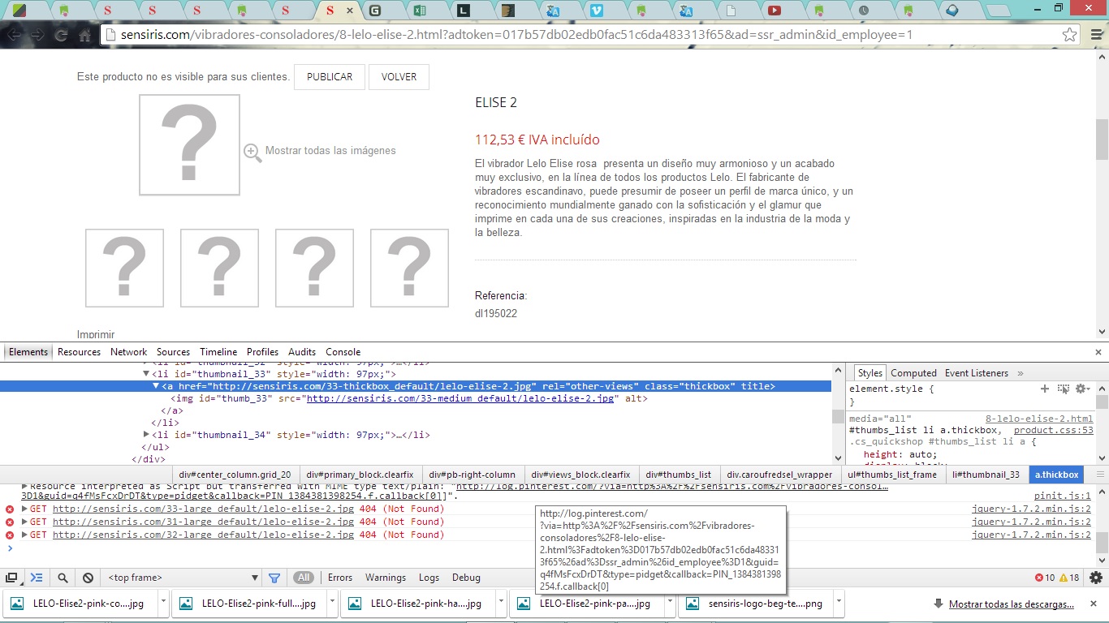Click the dock-to-side DevTools icon
The width and height of the screenshot is (1109, 623).
(x=11, y=578)
